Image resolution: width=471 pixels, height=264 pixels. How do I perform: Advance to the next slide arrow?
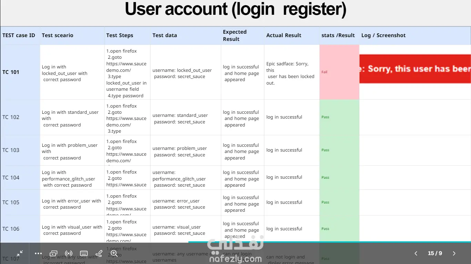point(454,253)
